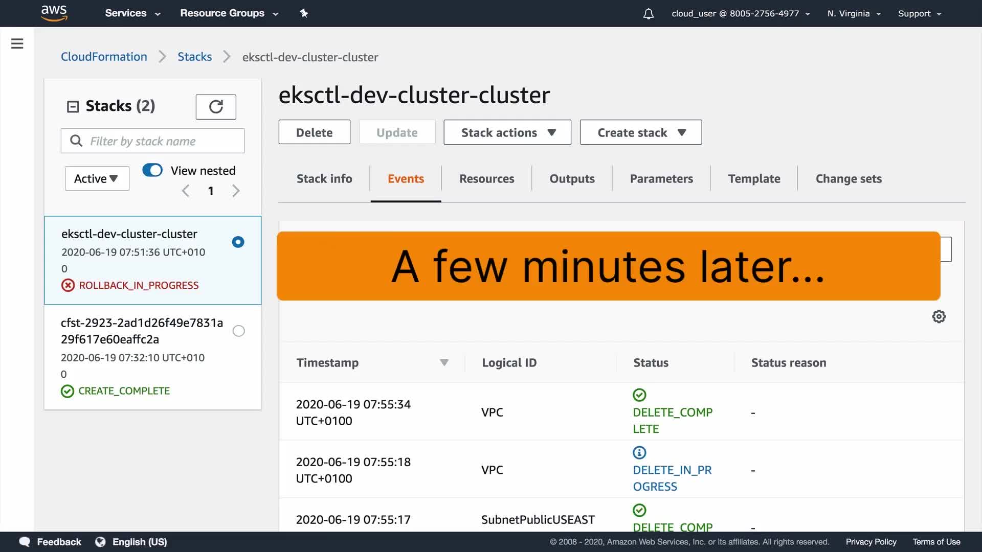Screen dimensions: 982x552
Task: Refresh the stacks list
Action: [x=216, y=107]
